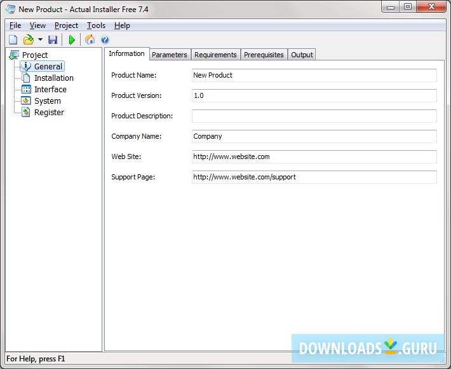Screen dimensions: 451x369
Task: Focus the Product Version input field
Action: click(314, 95)
